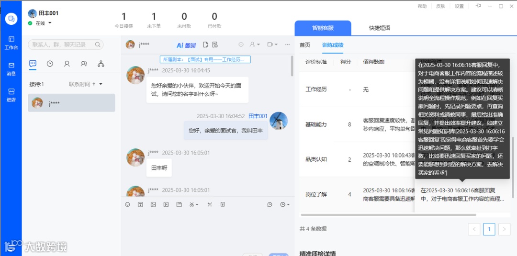Open the organization structure icon

(x=101, y=64)
